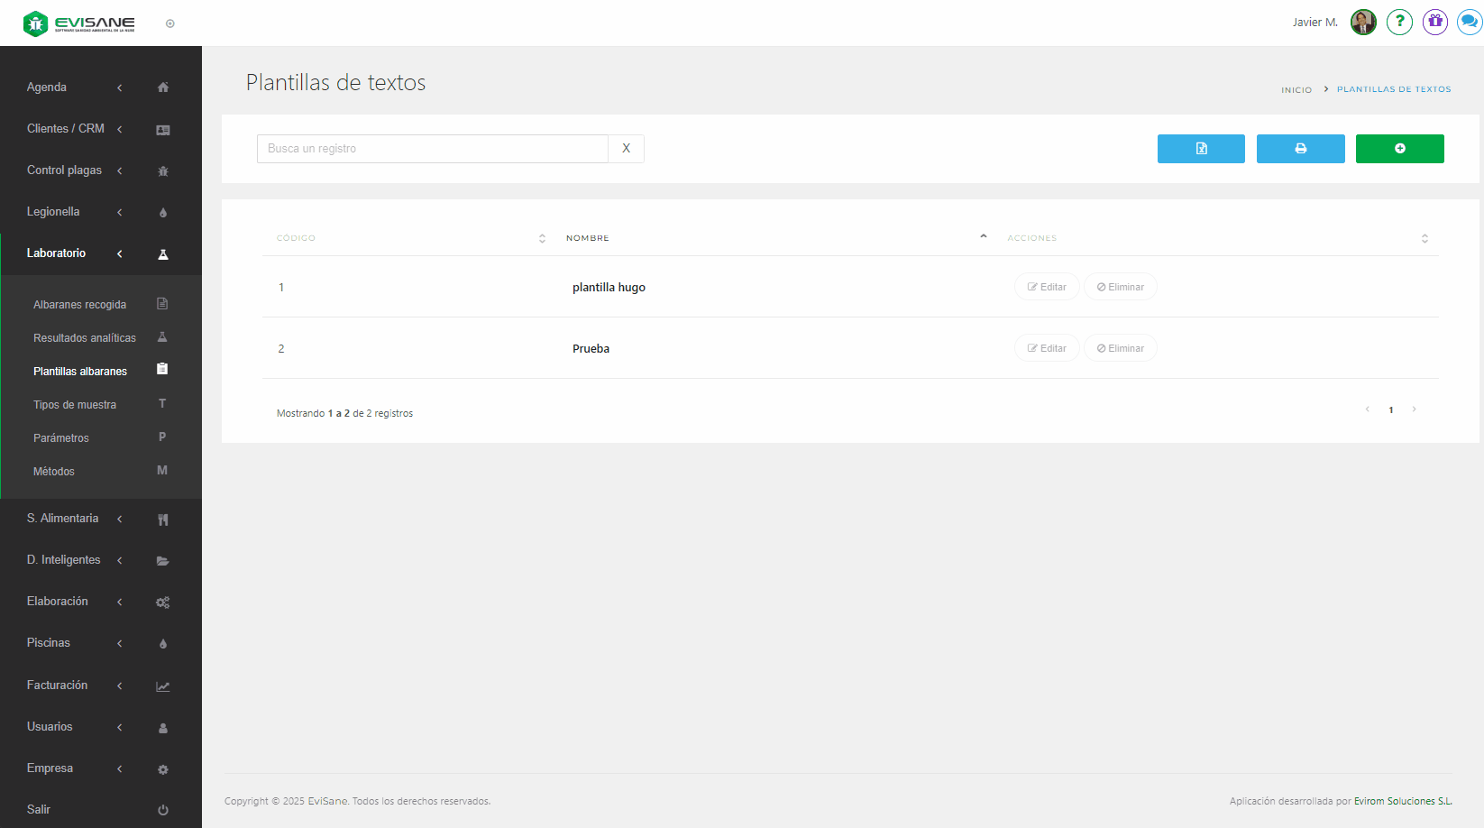Click the user avatar photo of Javier
This screenshot has height=828, width=1484.
1363,22
